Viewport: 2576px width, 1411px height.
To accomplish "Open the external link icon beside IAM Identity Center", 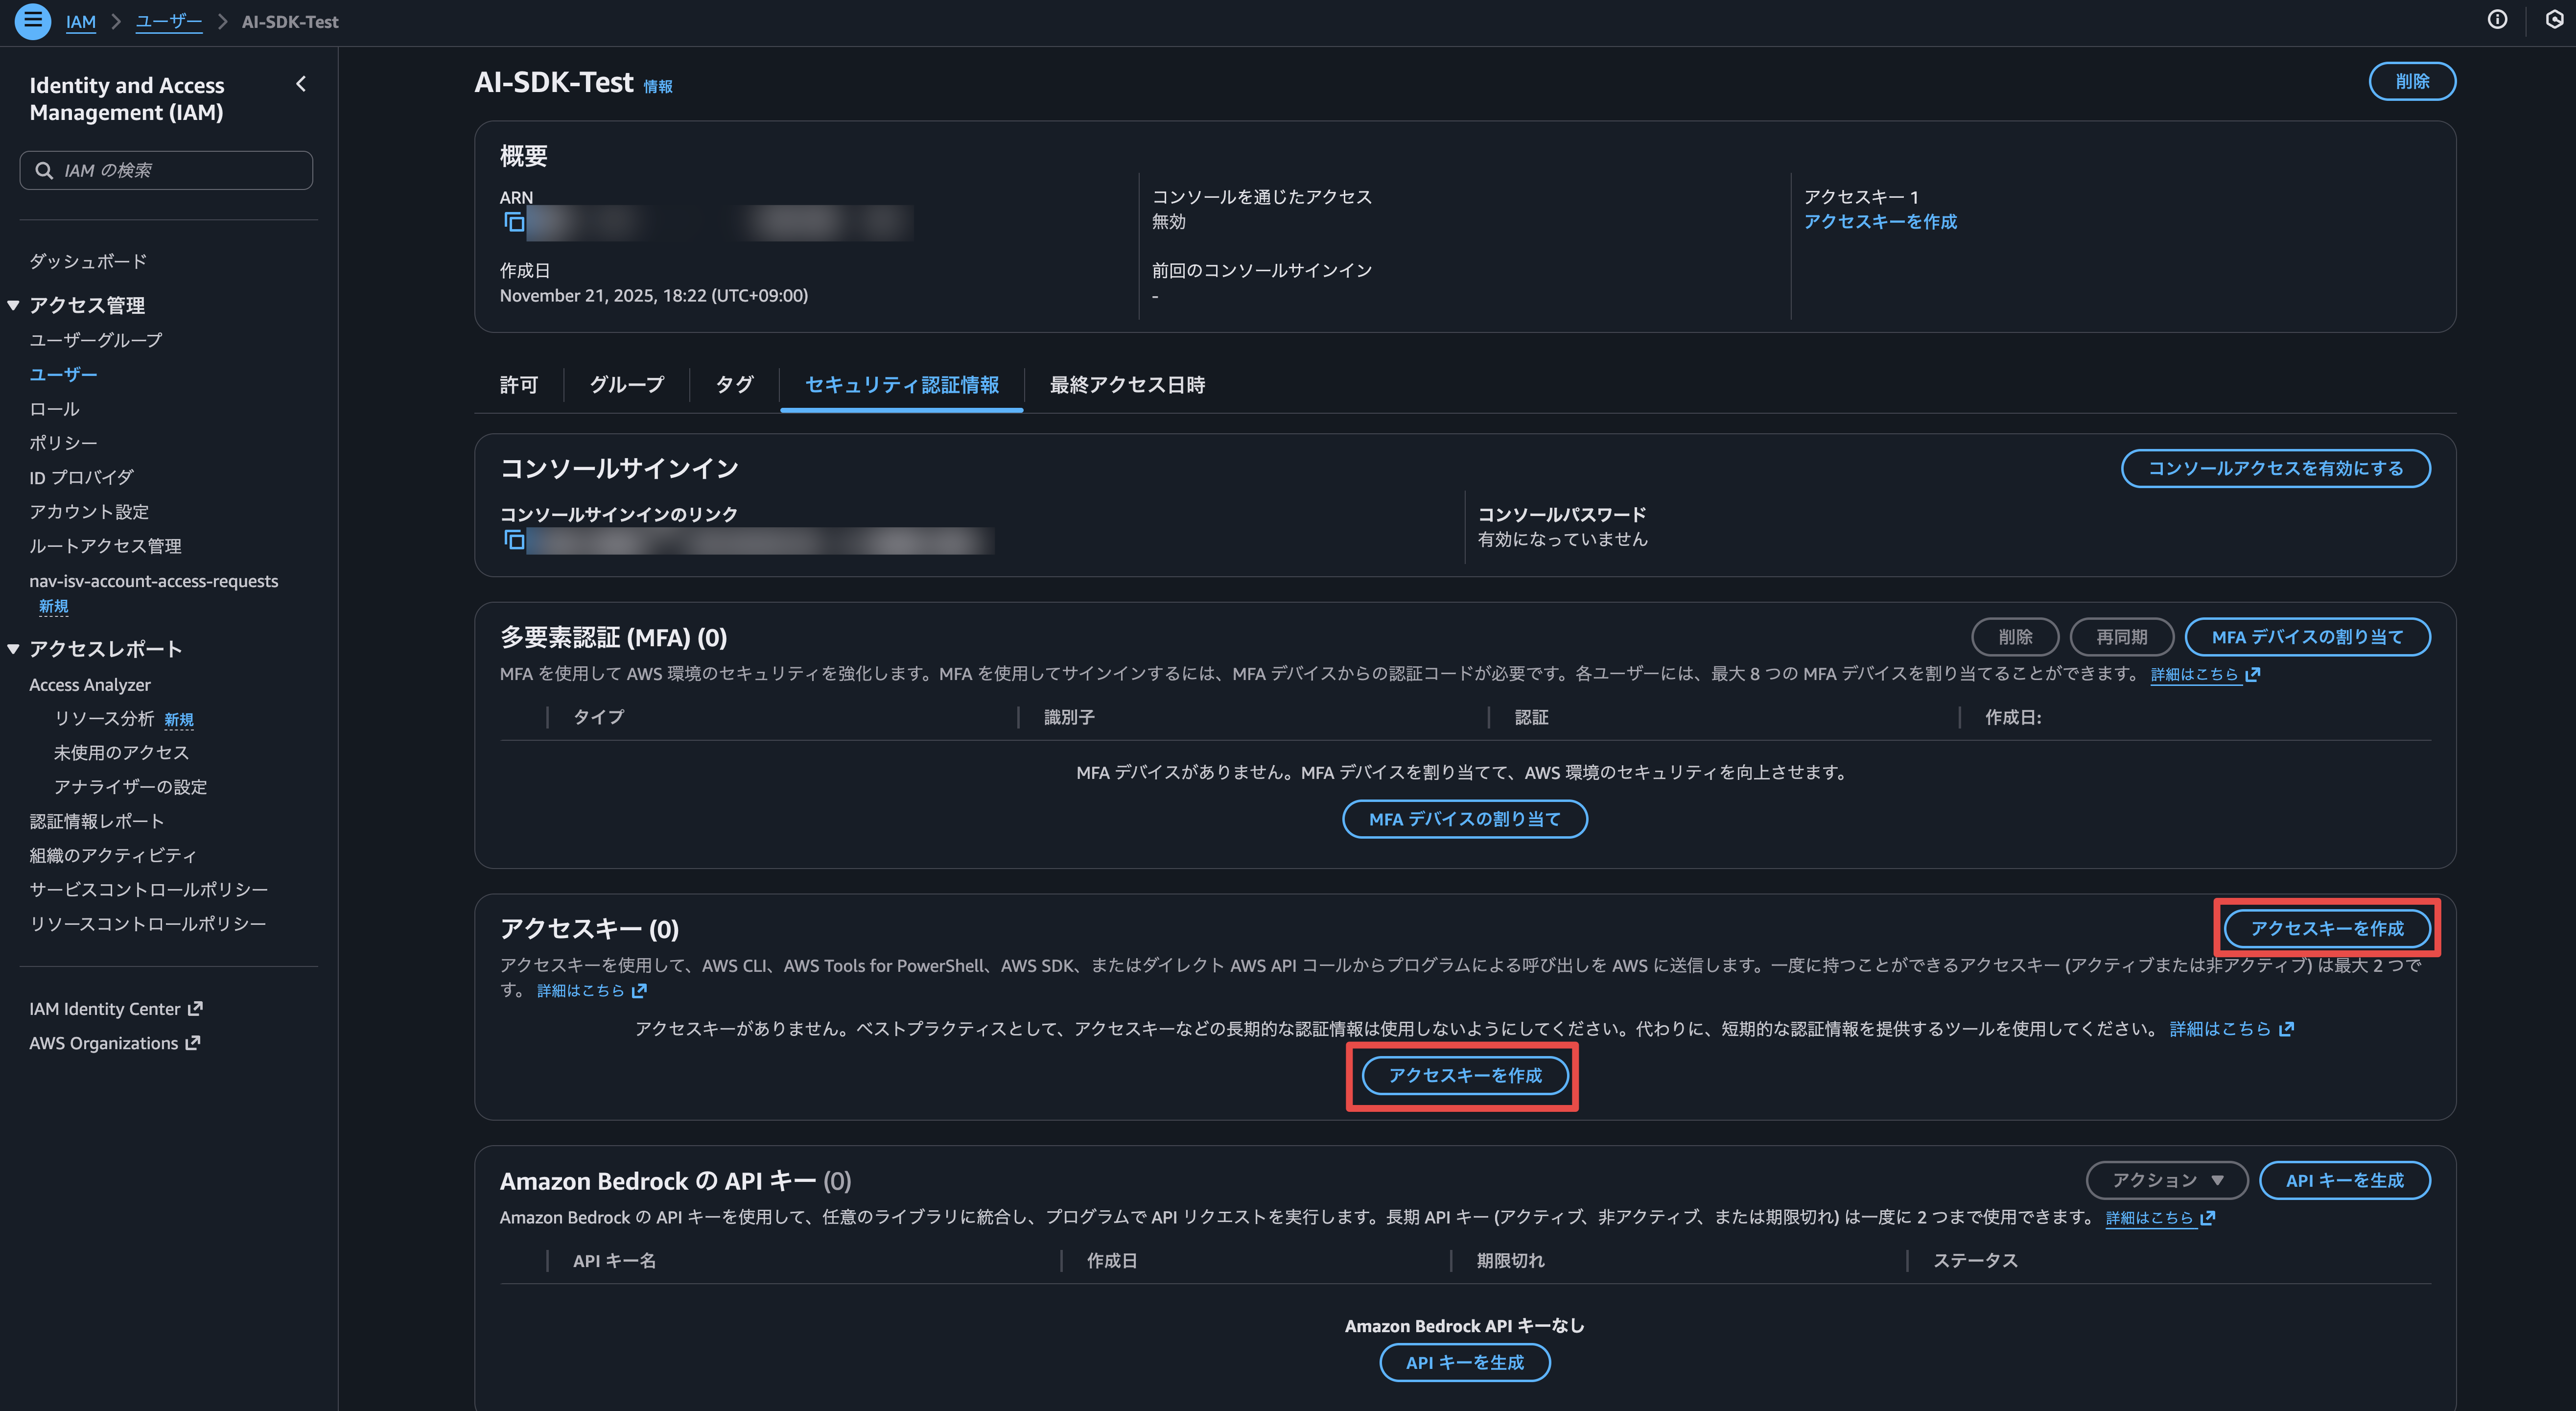I will [196, 1008].
